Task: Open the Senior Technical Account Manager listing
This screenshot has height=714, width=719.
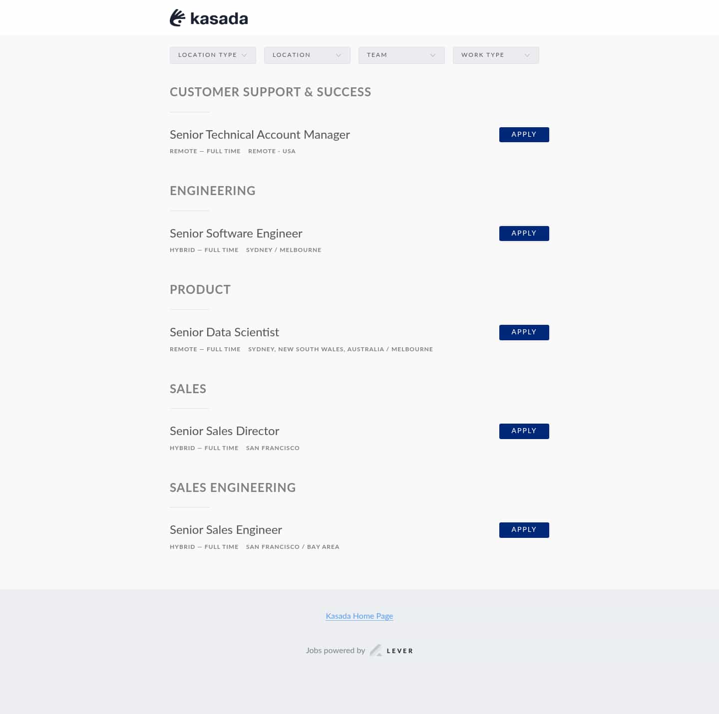Action: point(259,135)
